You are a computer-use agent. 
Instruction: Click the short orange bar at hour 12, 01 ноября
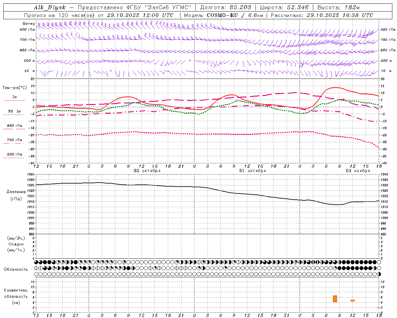(353, 301)
